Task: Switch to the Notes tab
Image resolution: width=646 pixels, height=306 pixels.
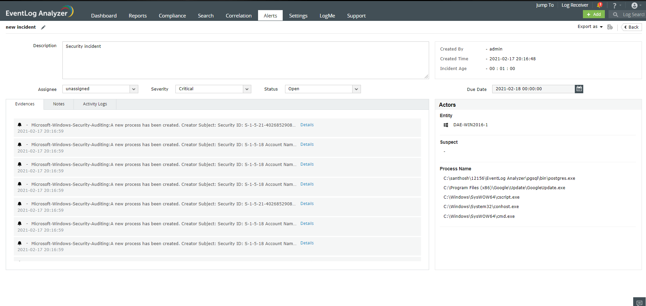Action: [x=59, y=104]
